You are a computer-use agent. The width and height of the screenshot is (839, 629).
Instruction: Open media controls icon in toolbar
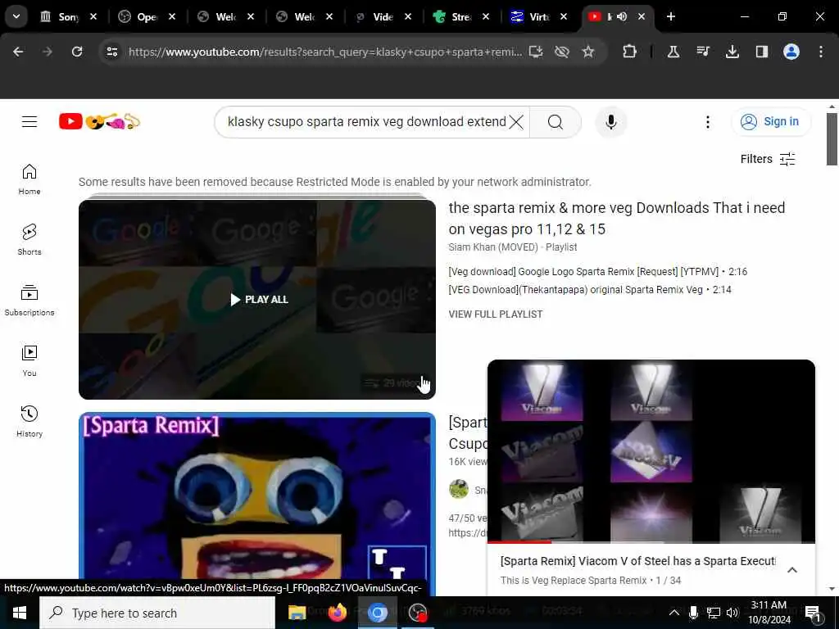pyautogui.click(x=703, y=52)
